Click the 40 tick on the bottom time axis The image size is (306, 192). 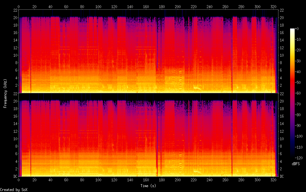(50, 180)
